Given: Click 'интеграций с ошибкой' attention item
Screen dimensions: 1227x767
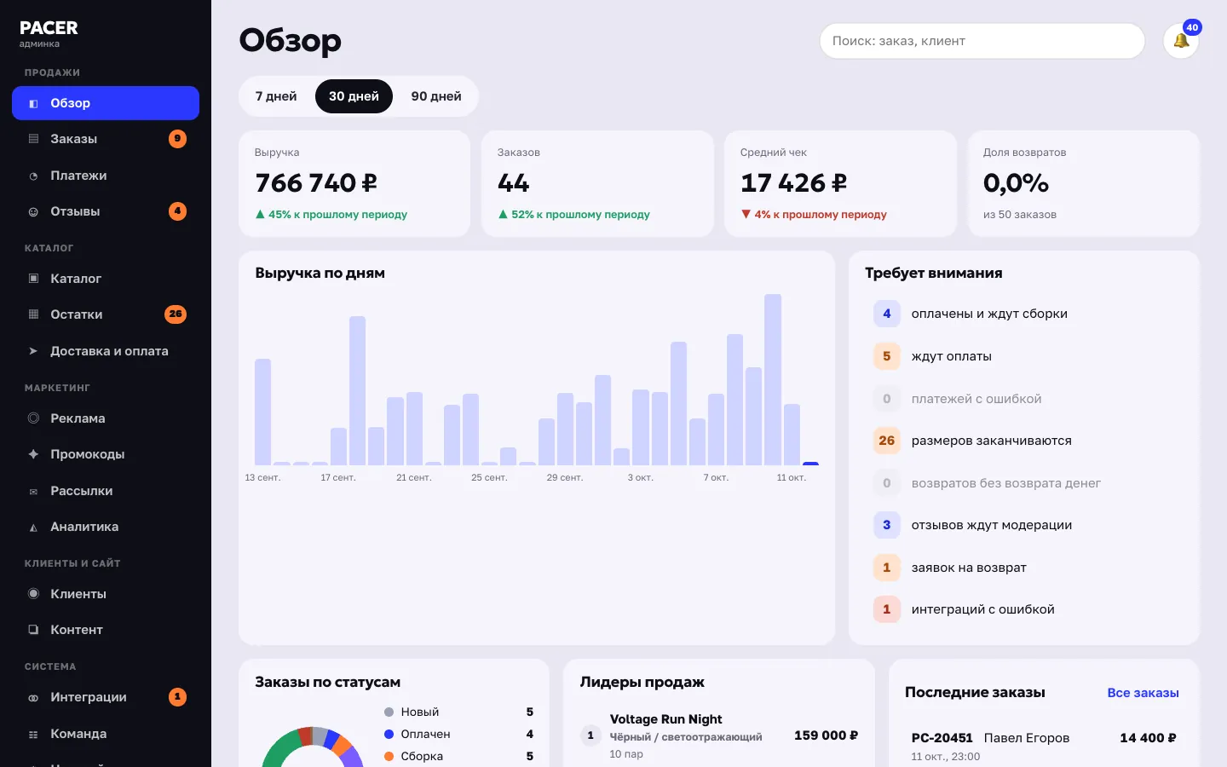Looking at the screenshot, I should click(x=1024, y=609).
